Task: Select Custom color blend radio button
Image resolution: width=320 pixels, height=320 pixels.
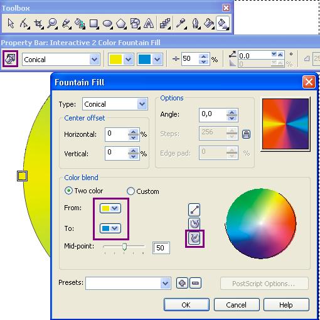Action: (131, 191)
